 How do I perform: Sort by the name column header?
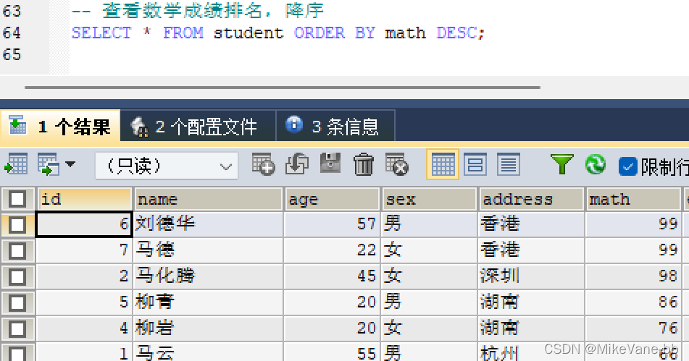click(208, 199)
